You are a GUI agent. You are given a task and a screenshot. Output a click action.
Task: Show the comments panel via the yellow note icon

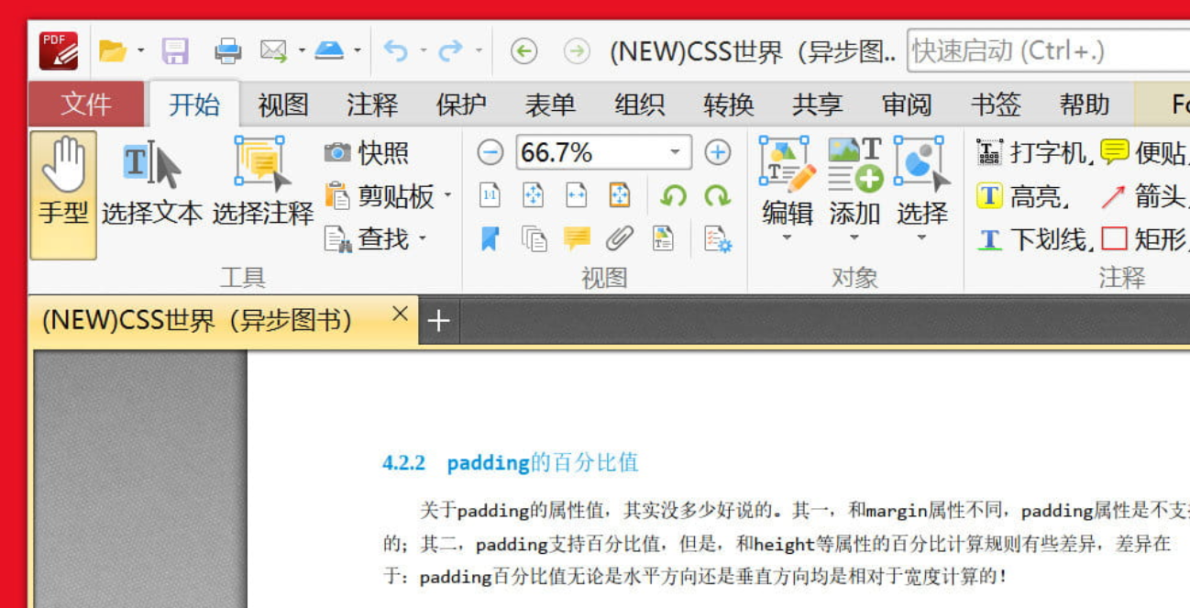(577, 239)
